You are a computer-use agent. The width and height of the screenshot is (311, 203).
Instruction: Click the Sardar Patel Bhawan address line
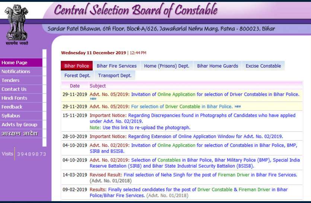(161, 29)
